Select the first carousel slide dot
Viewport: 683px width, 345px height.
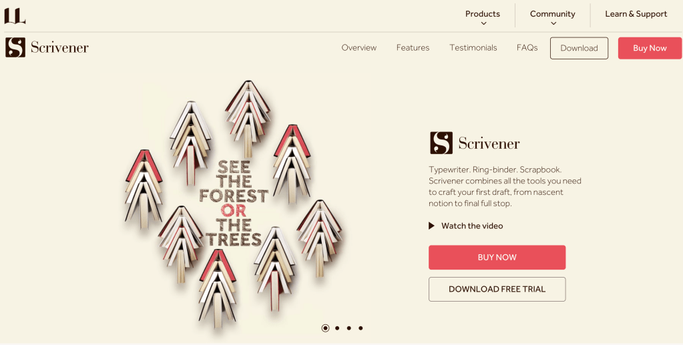click(x=325, y=328)
